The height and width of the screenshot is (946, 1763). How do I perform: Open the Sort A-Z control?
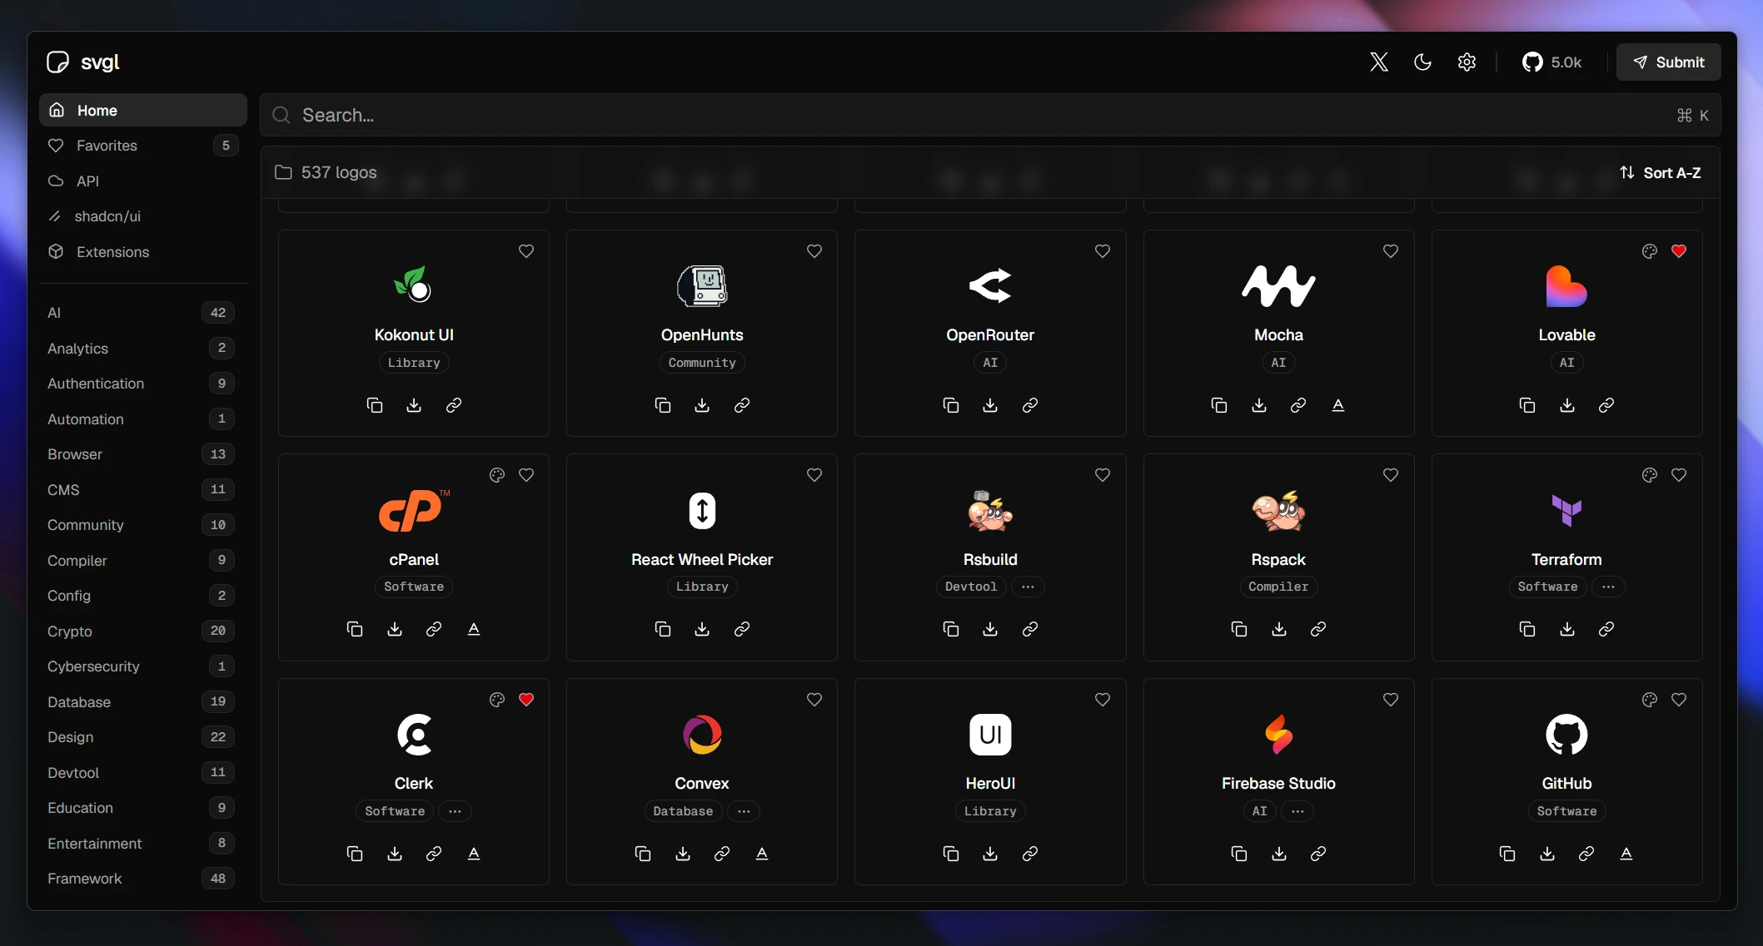1660,173
